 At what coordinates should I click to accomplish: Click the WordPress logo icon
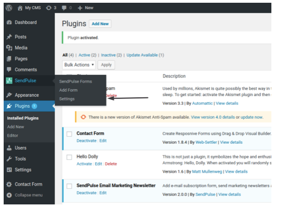[9, 8]
